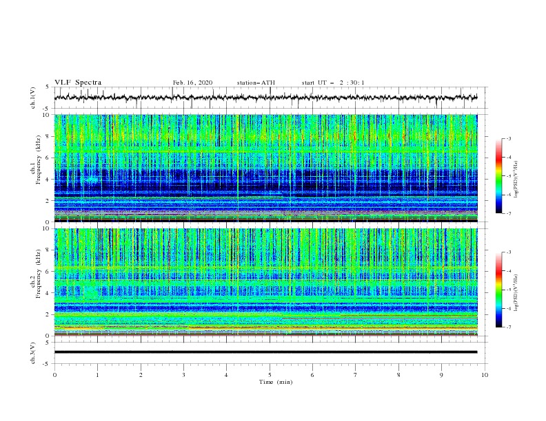The image size is (546, 421).
Task: Select the 'Feb. 16, 2020' date text
Action: [x=192, y=83]
